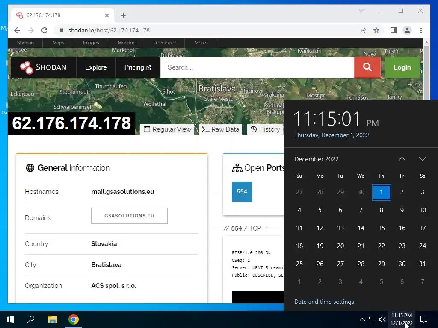This screenshot has width=438, height=328.
Task: Select December 15 in calendar
Action: pyautogui.click(x=381, y=228)
